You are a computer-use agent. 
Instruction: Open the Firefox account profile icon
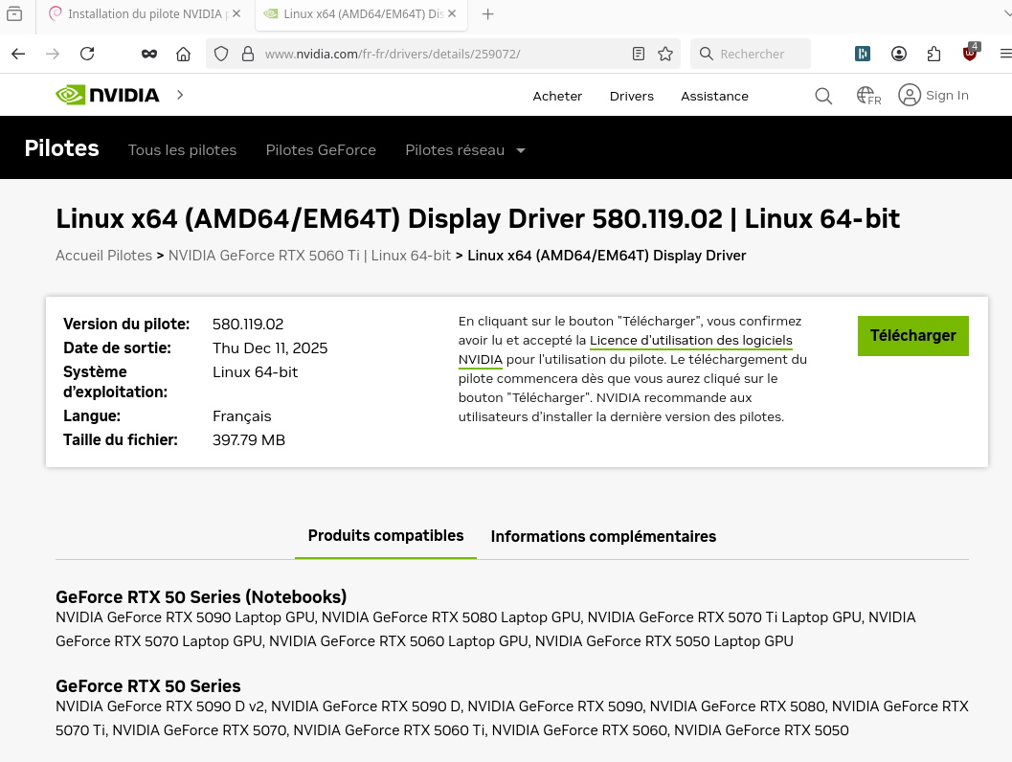pos(898,54)
